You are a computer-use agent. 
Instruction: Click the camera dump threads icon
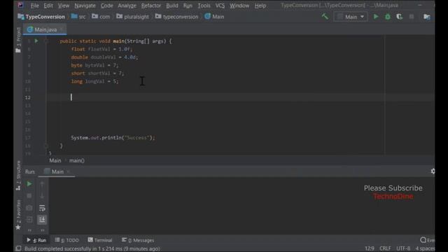click(29, 208)
